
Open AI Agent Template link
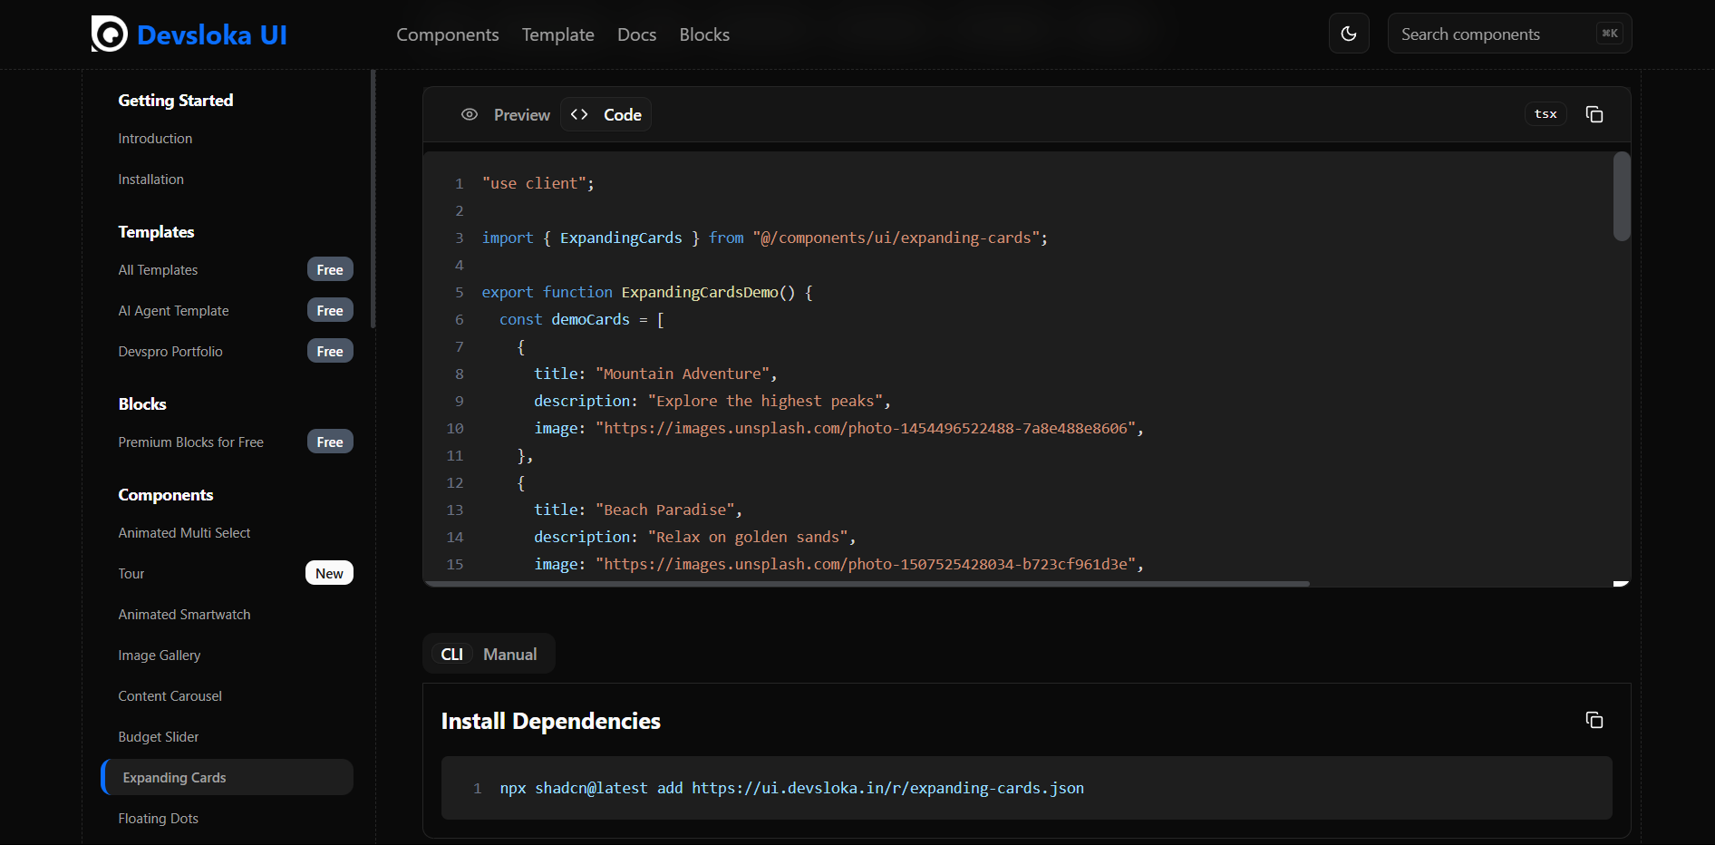tap(173, 311)
